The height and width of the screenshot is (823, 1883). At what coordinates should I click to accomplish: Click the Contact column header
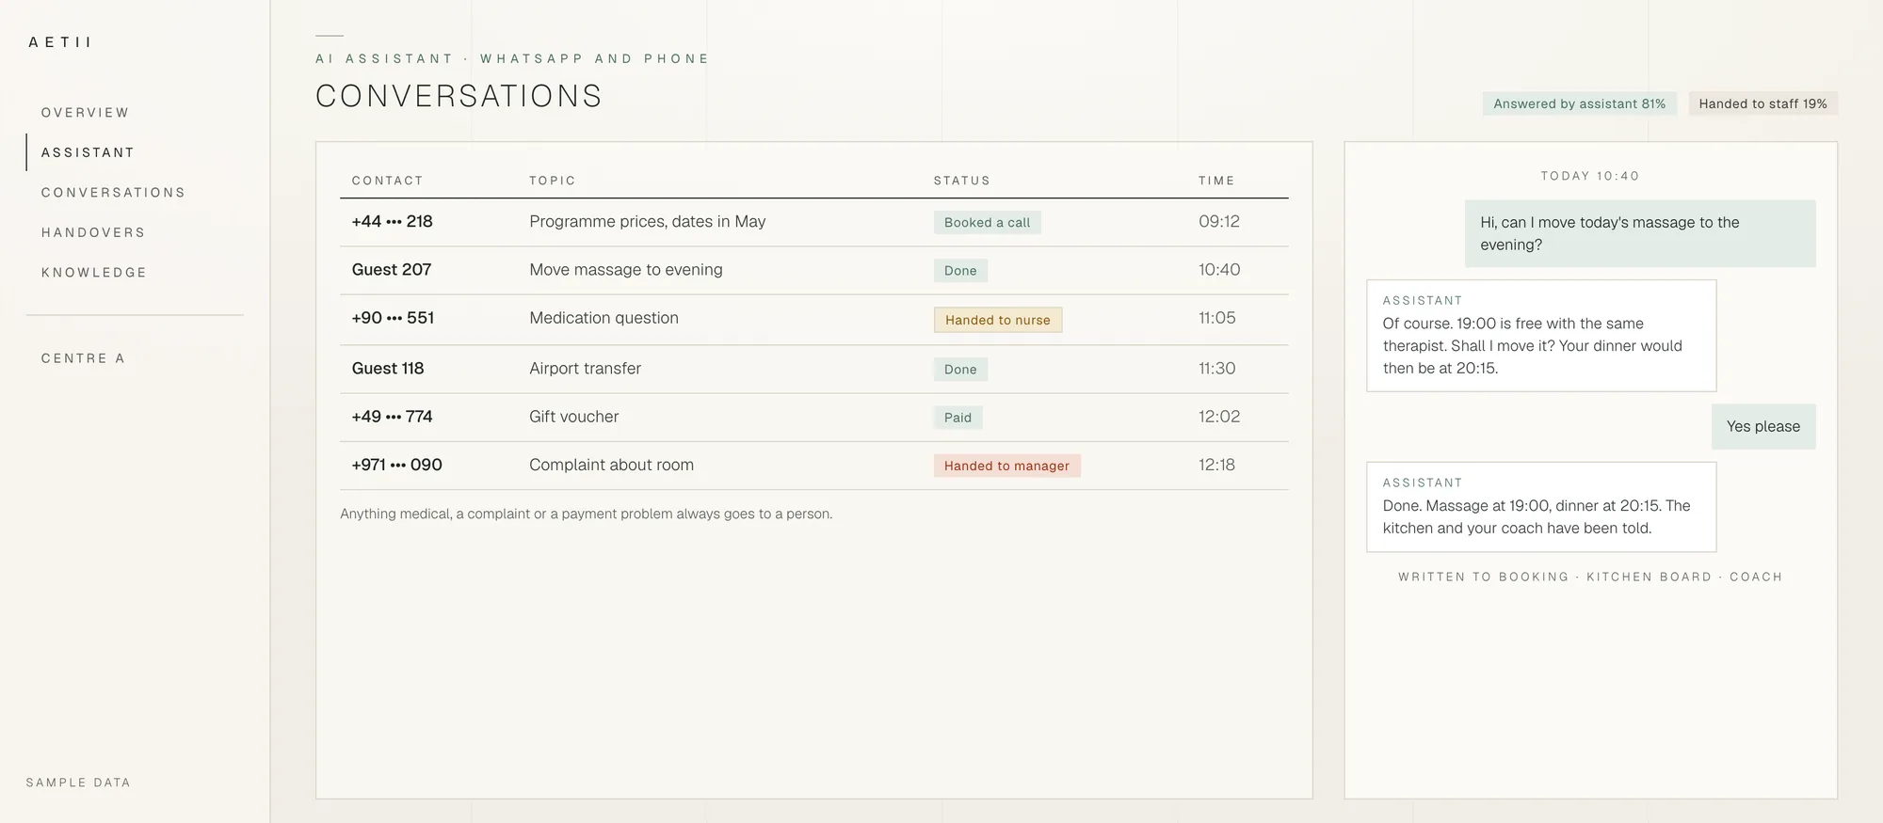[387, 181]
